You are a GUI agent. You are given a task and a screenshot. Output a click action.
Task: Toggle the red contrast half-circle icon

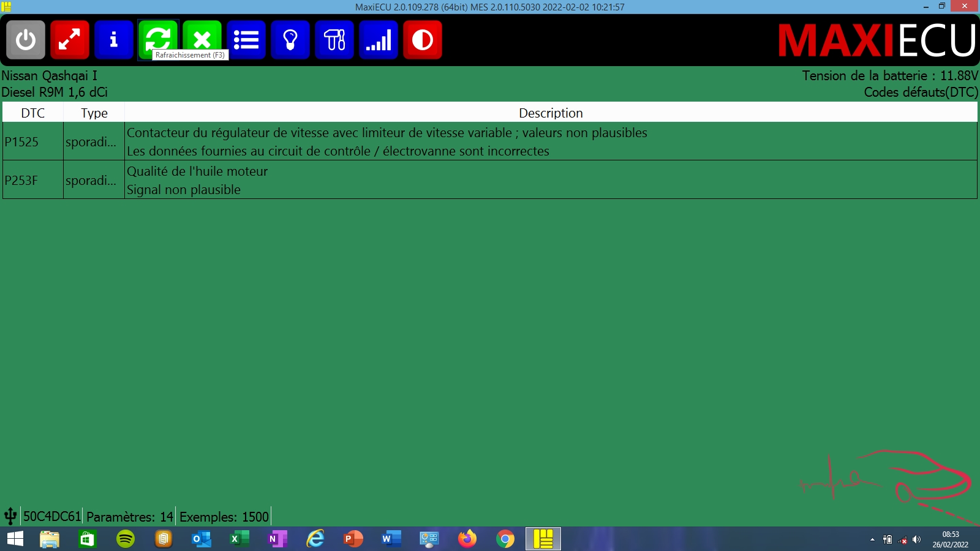click(x=423, y=40)
